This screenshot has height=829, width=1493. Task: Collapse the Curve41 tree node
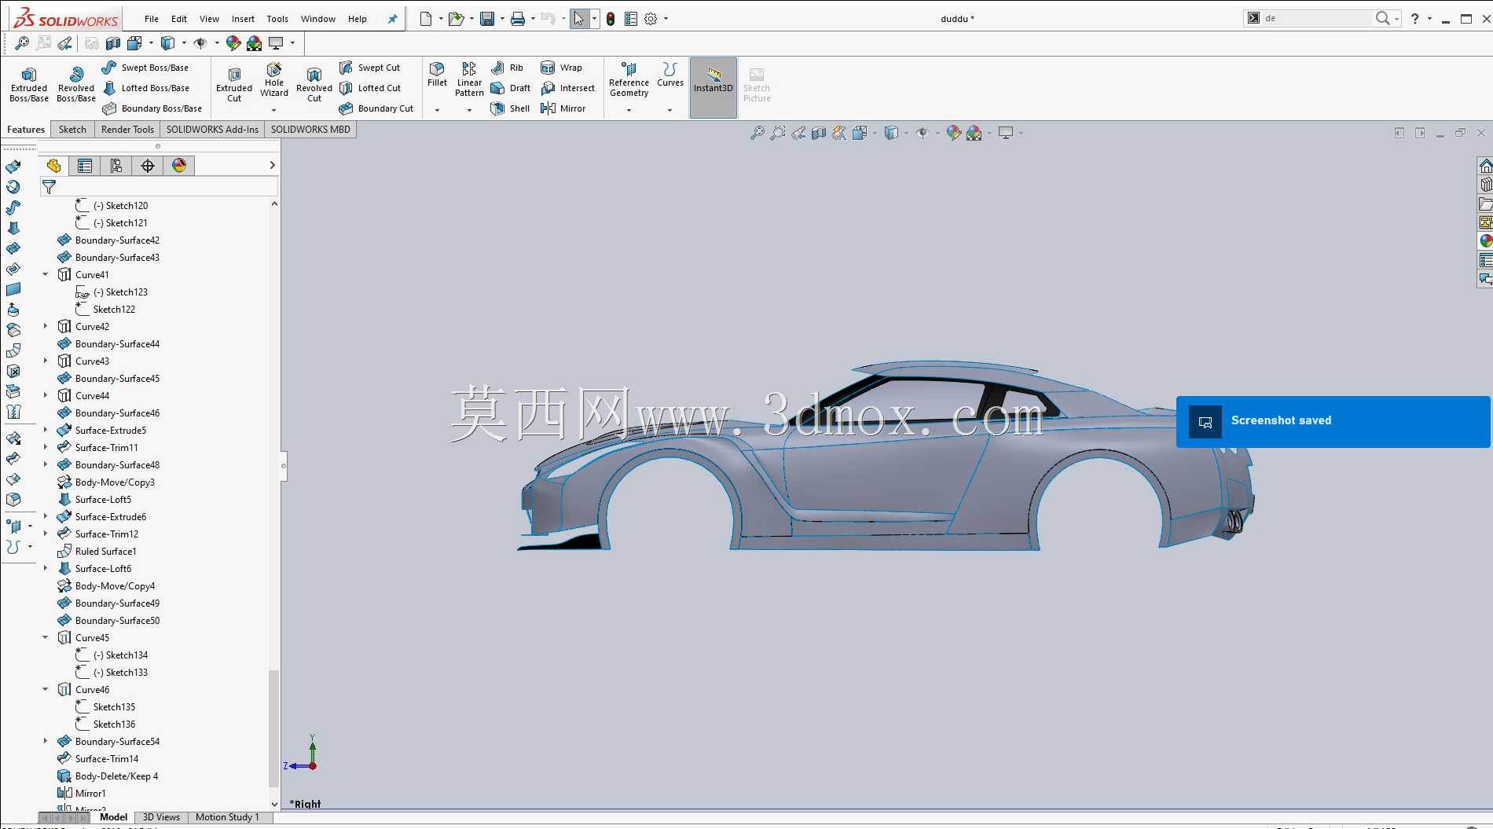pyautogui.click(x=46, y=275)
